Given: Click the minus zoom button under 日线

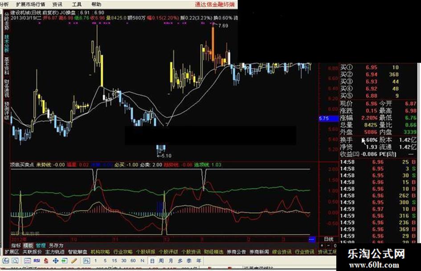Looking at the screenshot, I should (328, 245).
